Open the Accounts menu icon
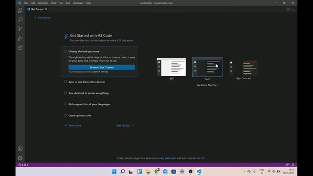 (20, 149)
